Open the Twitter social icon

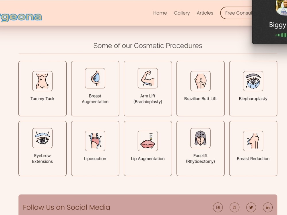tap(251, 207)
